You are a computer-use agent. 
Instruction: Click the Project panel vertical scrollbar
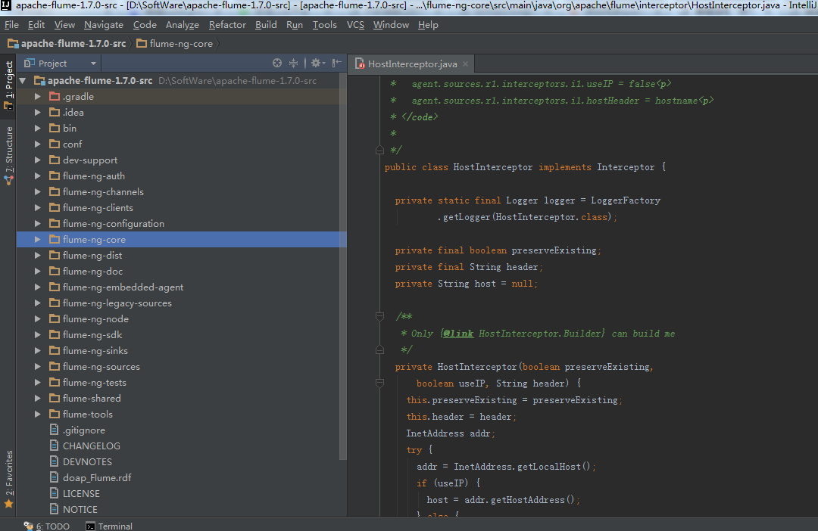pos(343,265)
